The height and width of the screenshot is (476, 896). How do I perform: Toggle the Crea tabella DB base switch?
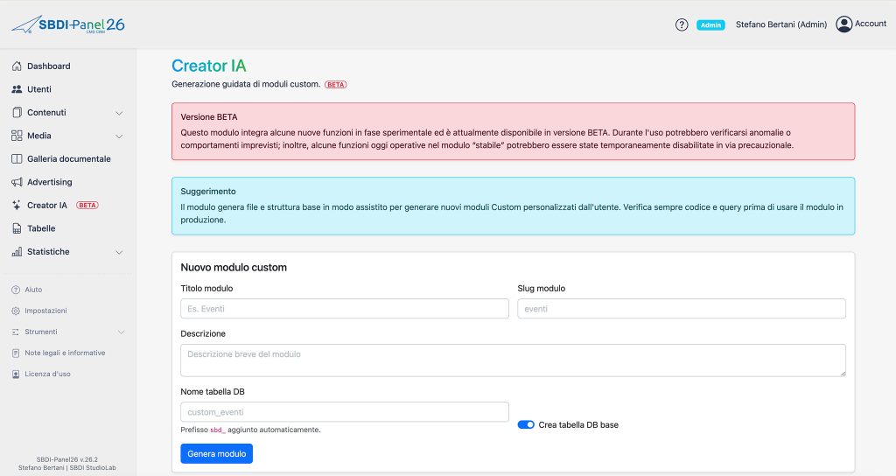pos(526,424)
